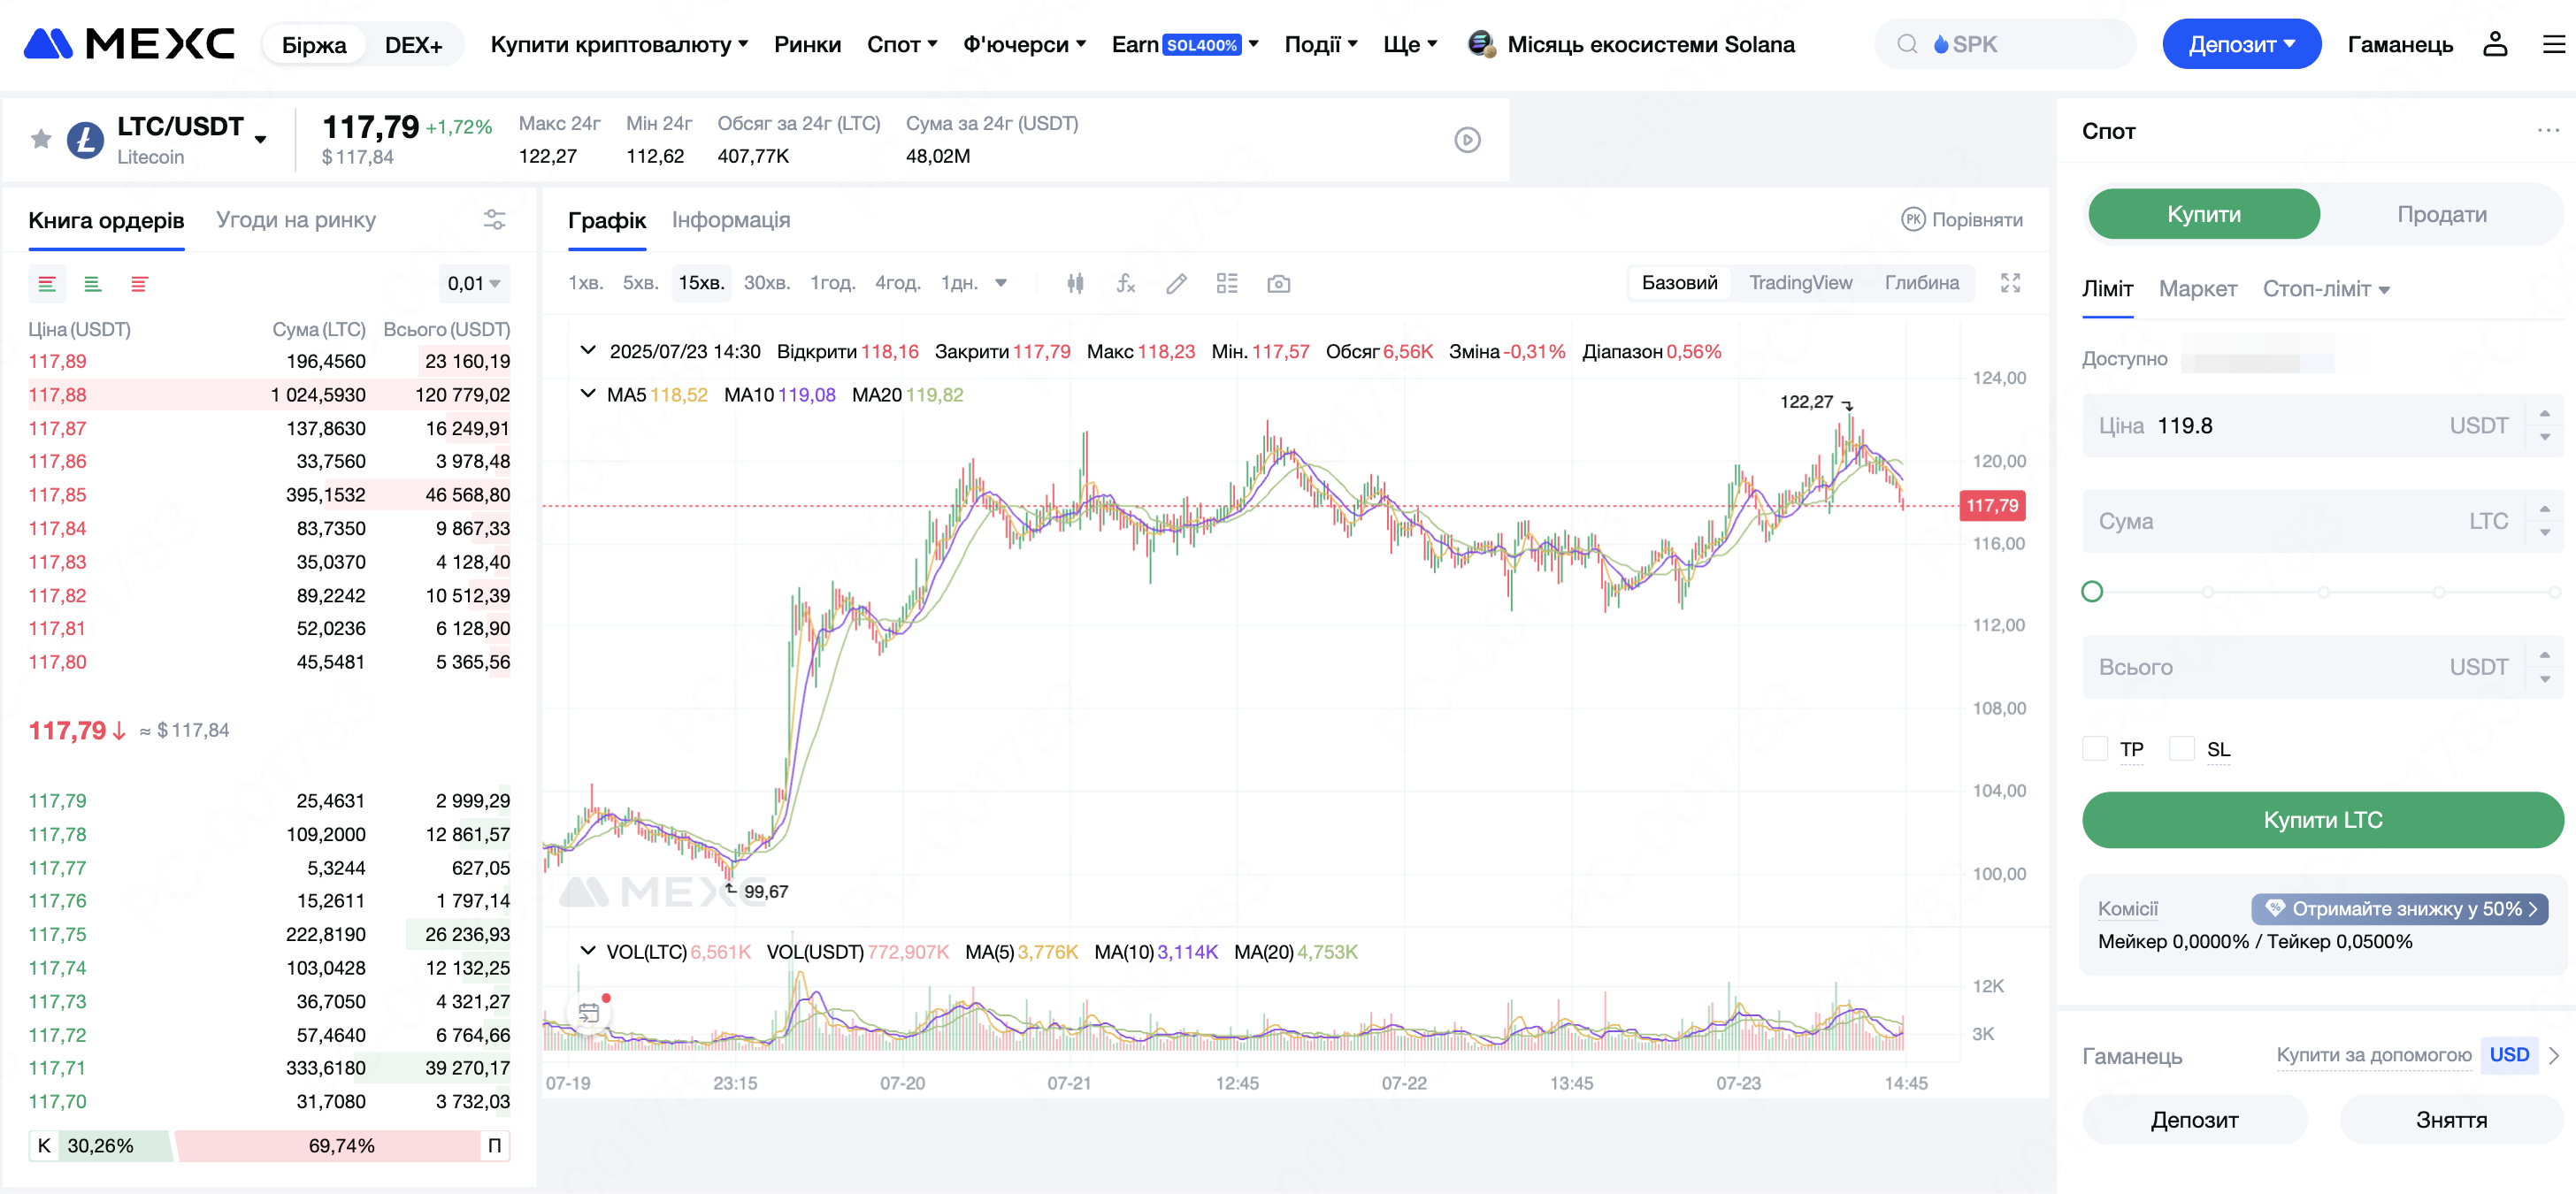Screen dimensions: 2576x1194
Task: Open the Спот menu dropdown
Action: click(x=902, y=44)
